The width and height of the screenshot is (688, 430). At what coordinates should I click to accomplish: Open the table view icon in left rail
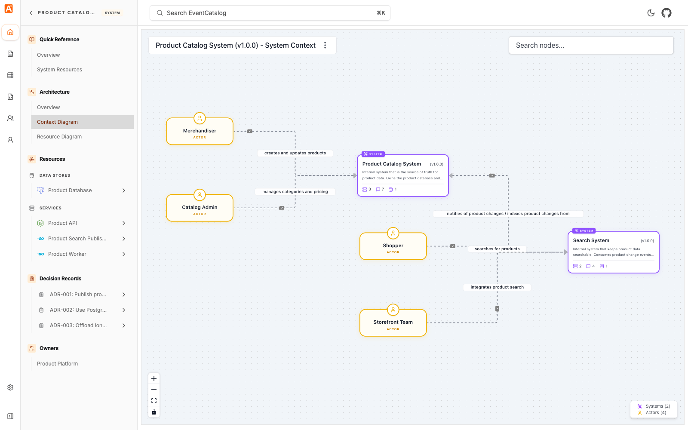coord(10,75)
